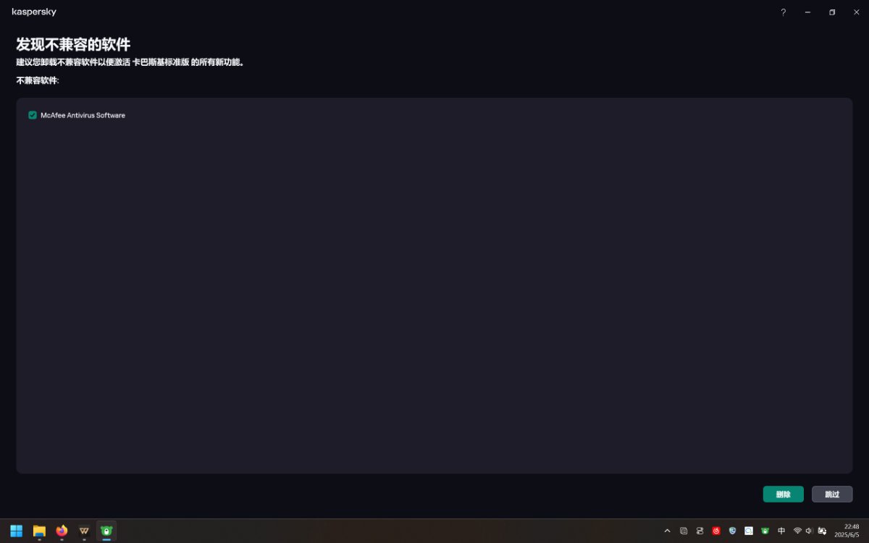Click the NetEase red tray icon

click(716, 531)
